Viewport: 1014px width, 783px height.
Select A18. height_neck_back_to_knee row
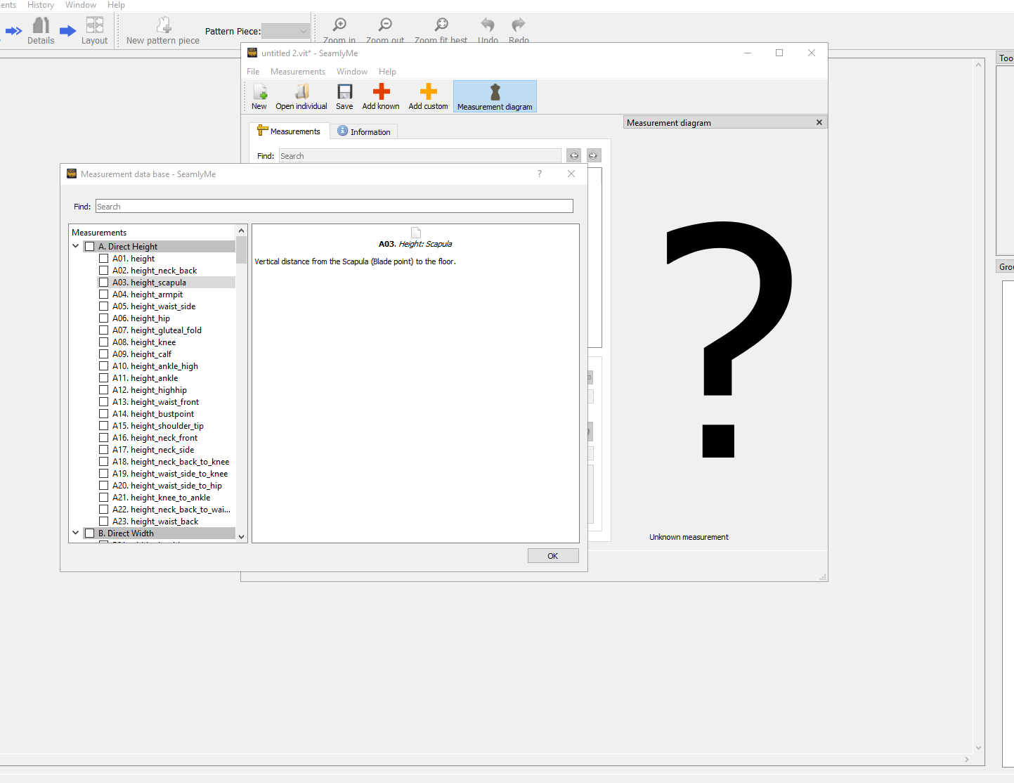[166, 462]
